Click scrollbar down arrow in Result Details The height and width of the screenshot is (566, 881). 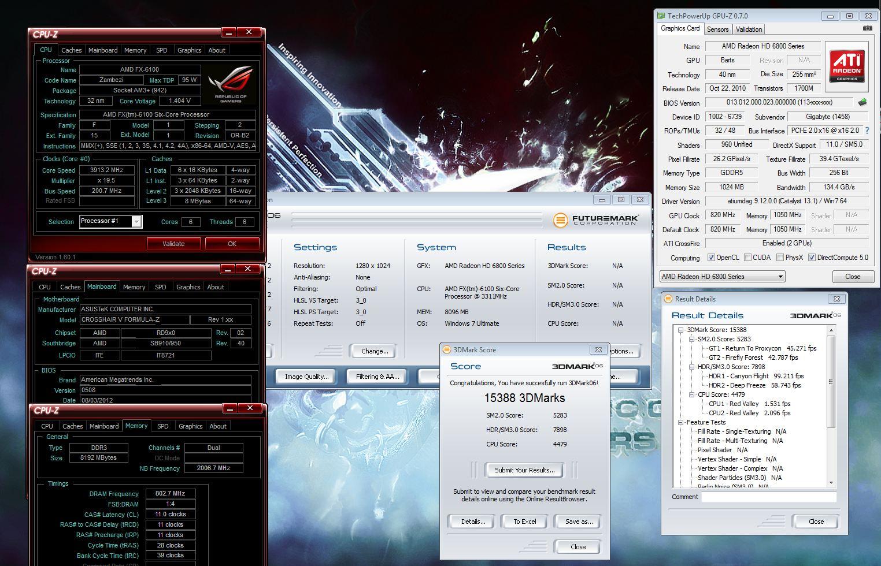pos(831,483)
